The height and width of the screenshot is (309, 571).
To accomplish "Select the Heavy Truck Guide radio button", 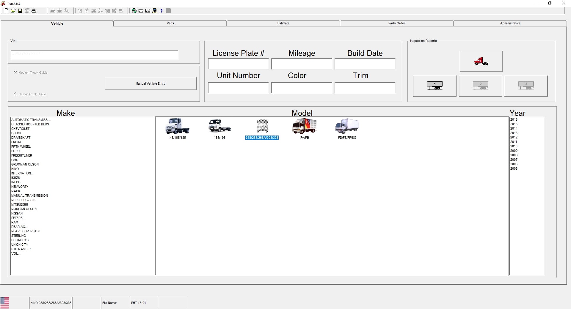I will coord(15,94).
